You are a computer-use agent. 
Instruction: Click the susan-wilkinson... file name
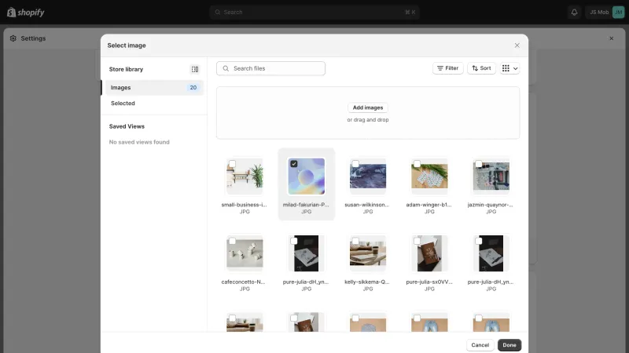(367, 205)
